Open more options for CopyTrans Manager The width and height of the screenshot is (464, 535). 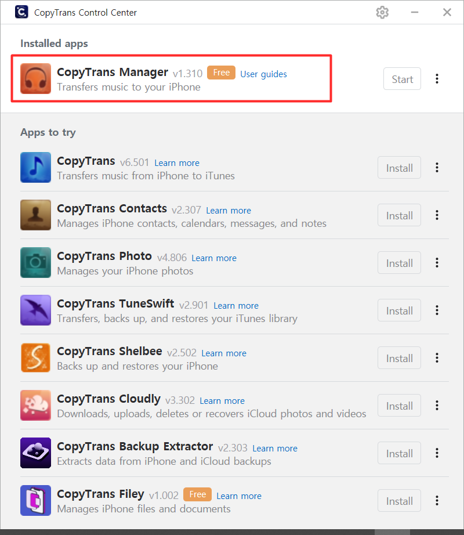[437, 79]
